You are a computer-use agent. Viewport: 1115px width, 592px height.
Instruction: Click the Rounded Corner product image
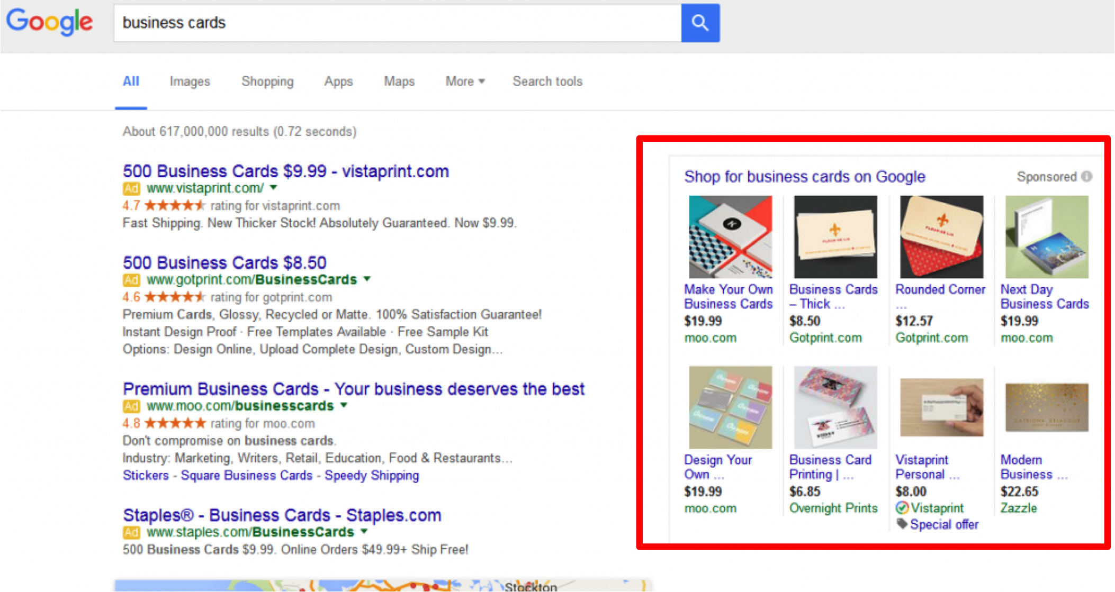point(942,237)
